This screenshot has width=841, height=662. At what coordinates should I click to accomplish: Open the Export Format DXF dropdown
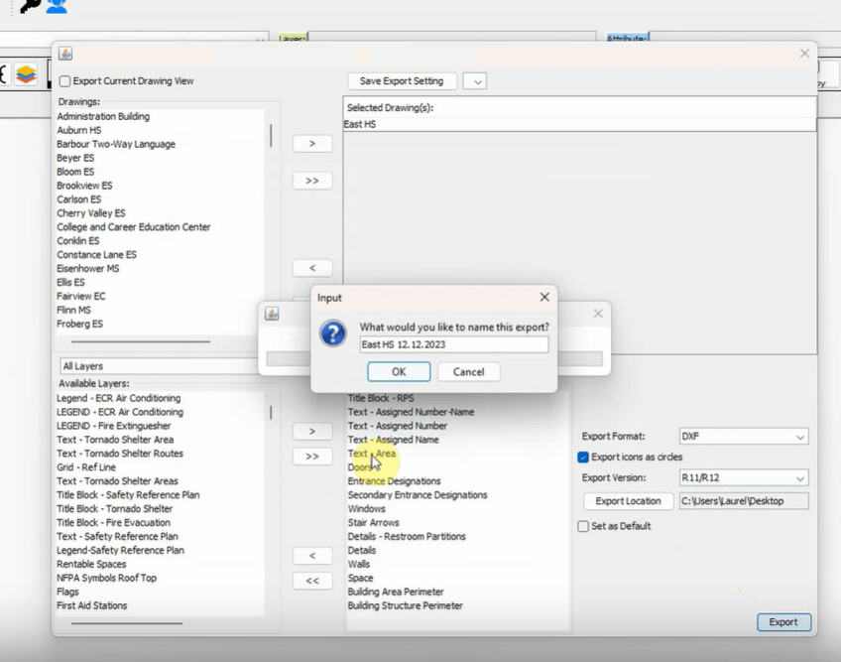click(x=744, y=437)
